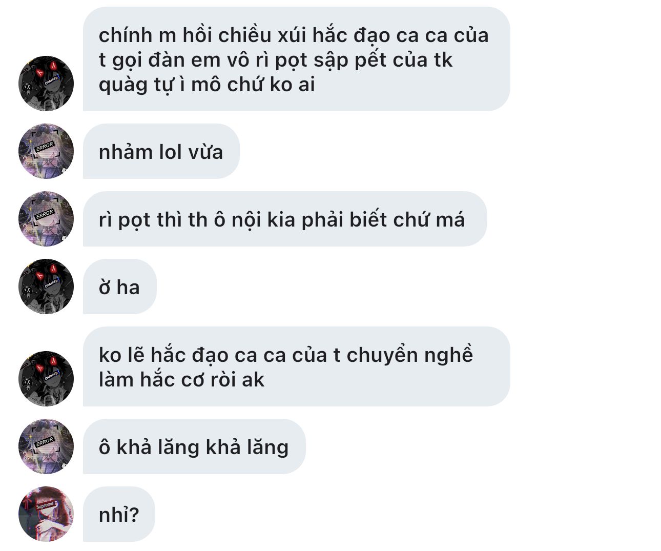Viewport: 661px width, 551px height.
Task: Open ERROR avatar next to "ô khả lăng"
Action: pos(46,446)
